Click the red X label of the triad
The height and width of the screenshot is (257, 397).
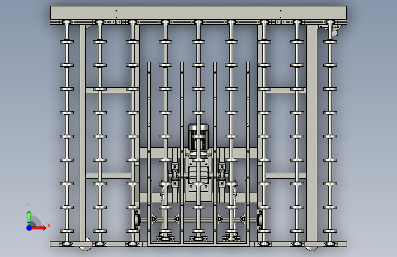(49, 225)
